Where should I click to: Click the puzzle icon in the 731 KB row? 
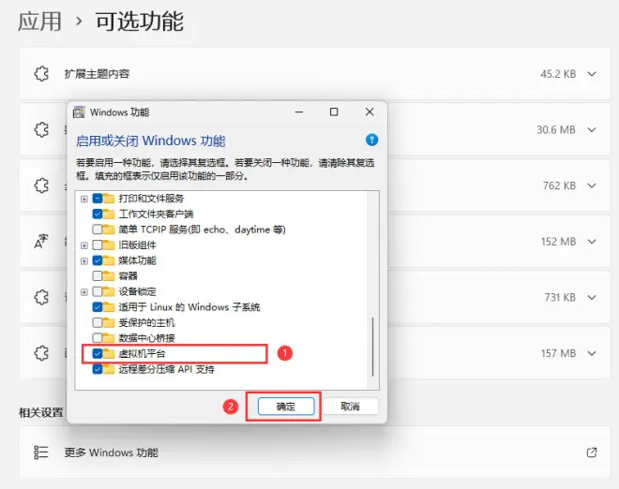pos(41,297)
